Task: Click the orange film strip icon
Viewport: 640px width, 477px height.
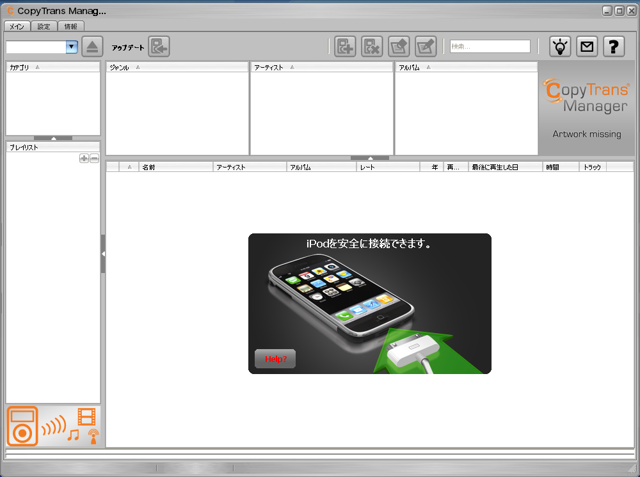Action: [86, 417]
